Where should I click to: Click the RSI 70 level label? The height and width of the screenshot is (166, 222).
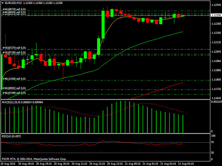pyautogui.click(x=212, y=142)
